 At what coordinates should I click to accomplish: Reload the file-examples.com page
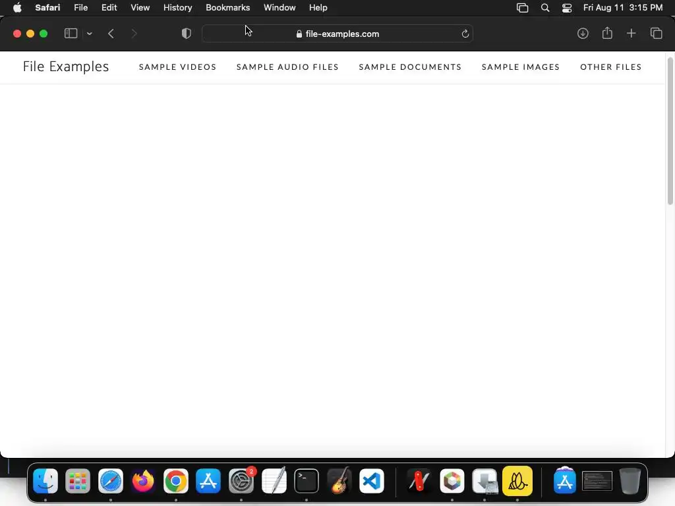(465, 34)
